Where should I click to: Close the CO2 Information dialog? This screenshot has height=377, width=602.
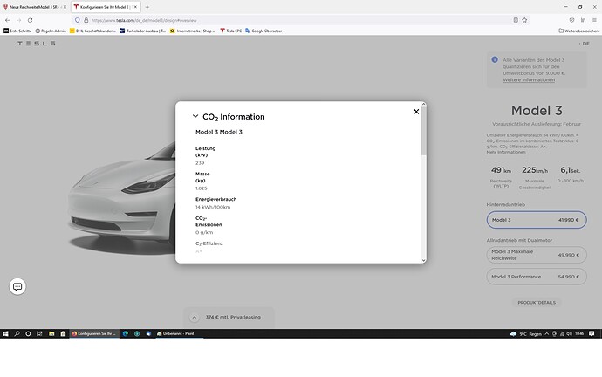click(416, 112)
